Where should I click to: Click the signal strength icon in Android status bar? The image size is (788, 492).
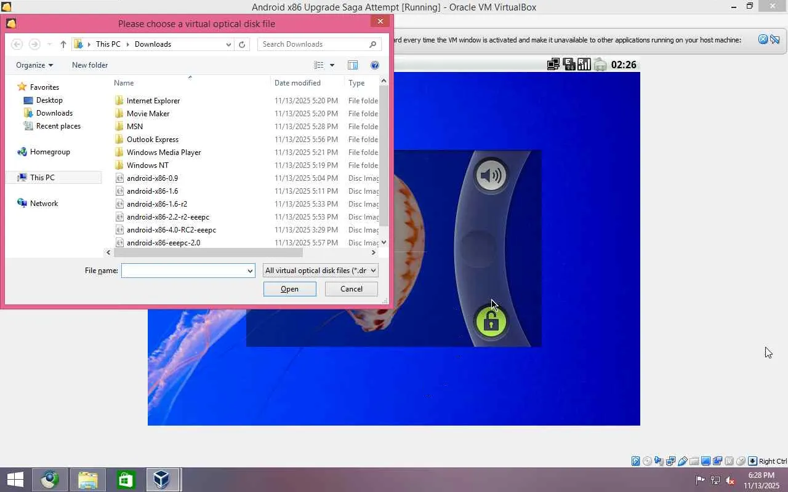(584, 65)
